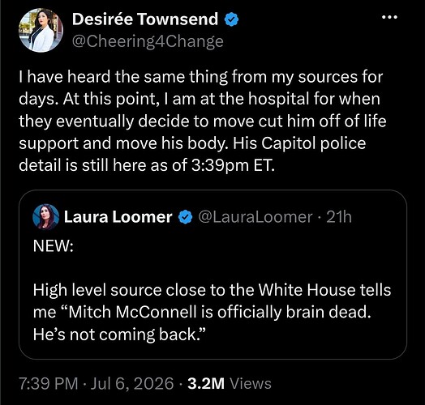Open Laura Loomer's name in quoted post
Image resolution: width=425 pixels, height=405 pixels.
click(x=118, y=217)
